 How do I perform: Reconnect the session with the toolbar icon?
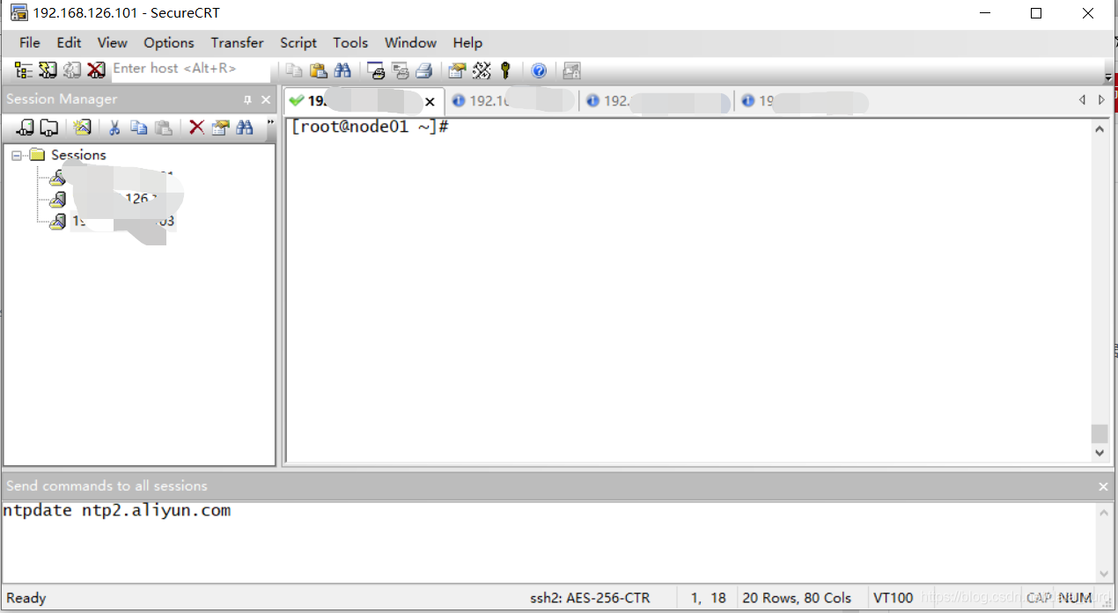[72, 70]
